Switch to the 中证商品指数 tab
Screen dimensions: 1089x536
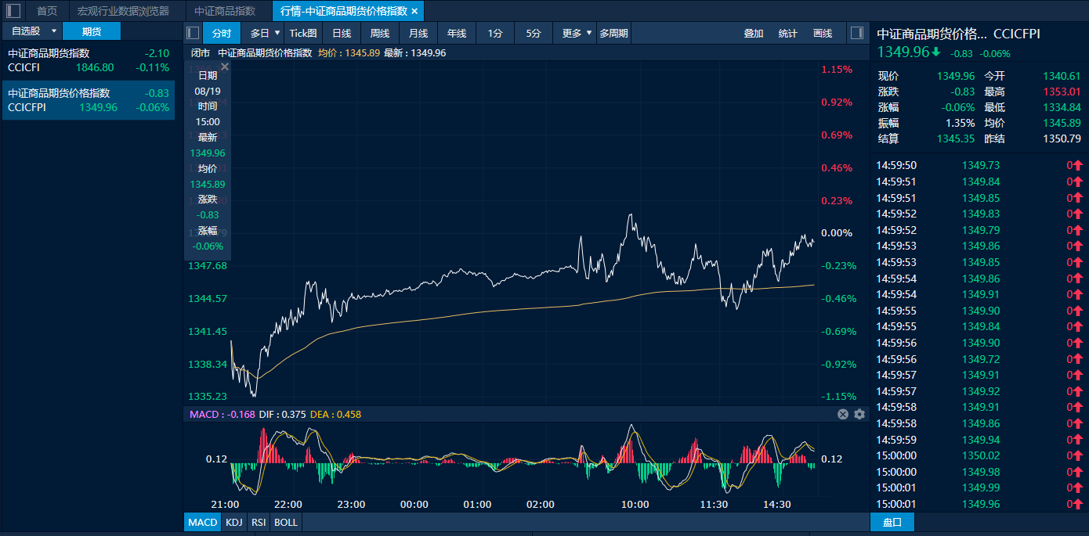pyautogui.click(x=225, y=11)
